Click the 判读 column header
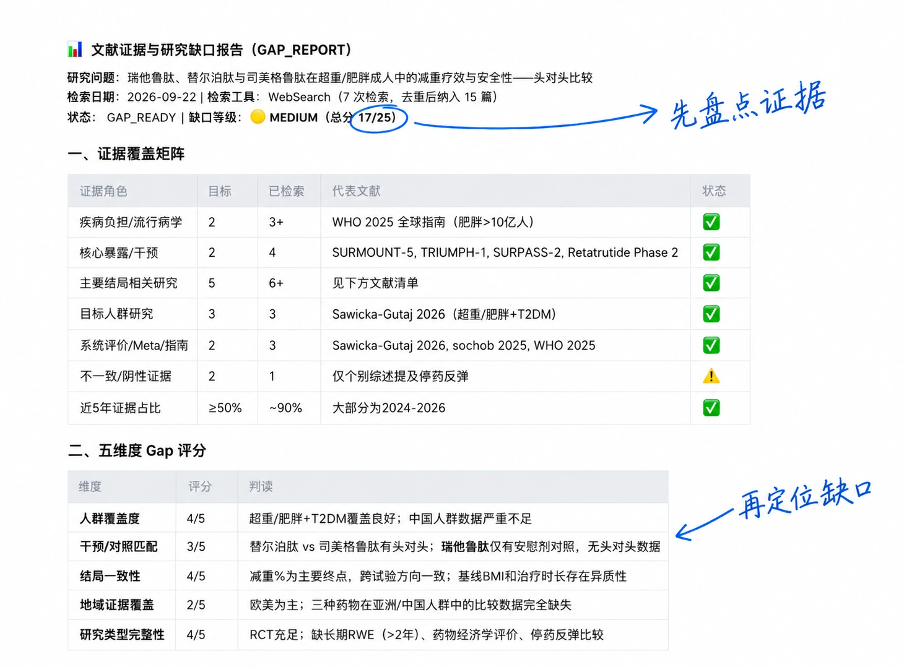 point(261,486)
